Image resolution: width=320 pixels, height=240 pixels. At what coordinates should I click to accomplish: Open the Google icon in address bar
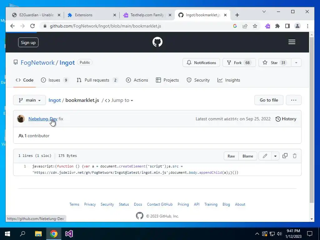(235, 26)
